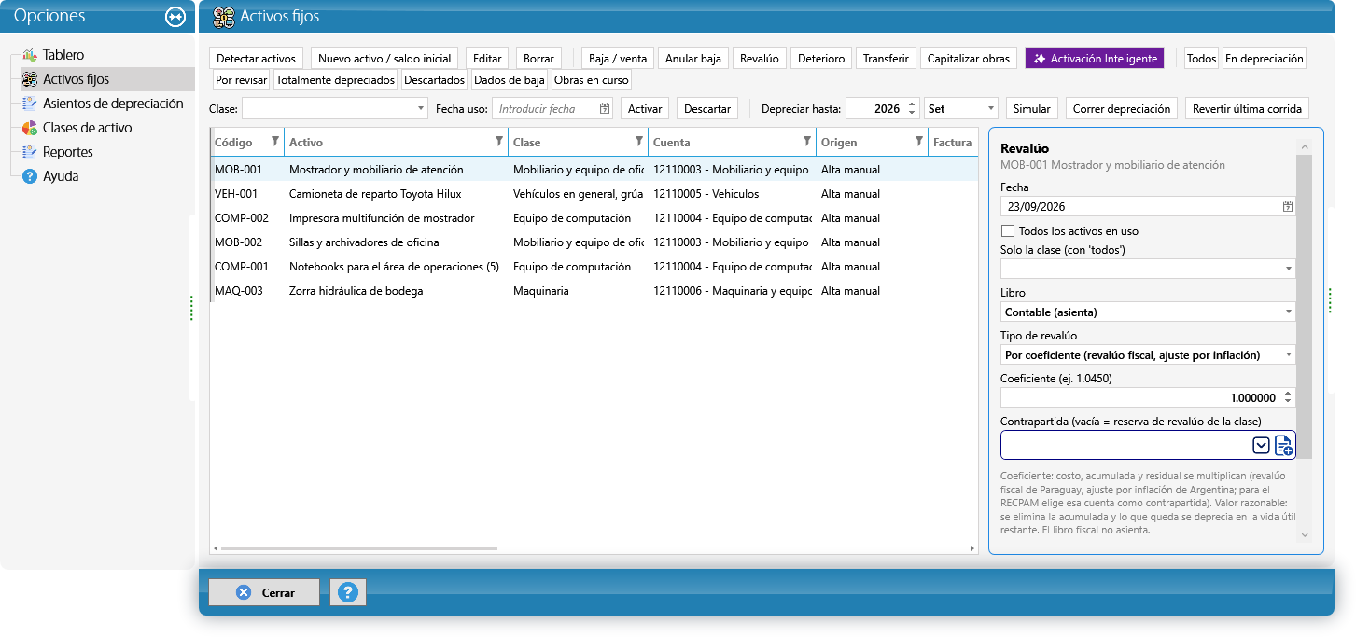Show 'Totalmente depreciados' assets

336,80
